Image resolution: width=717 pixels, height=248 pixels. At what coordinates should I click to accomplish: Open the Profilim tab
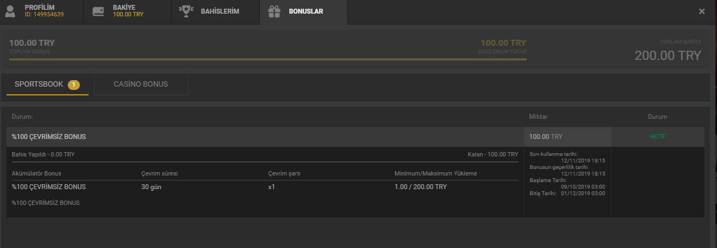[39, 8]
